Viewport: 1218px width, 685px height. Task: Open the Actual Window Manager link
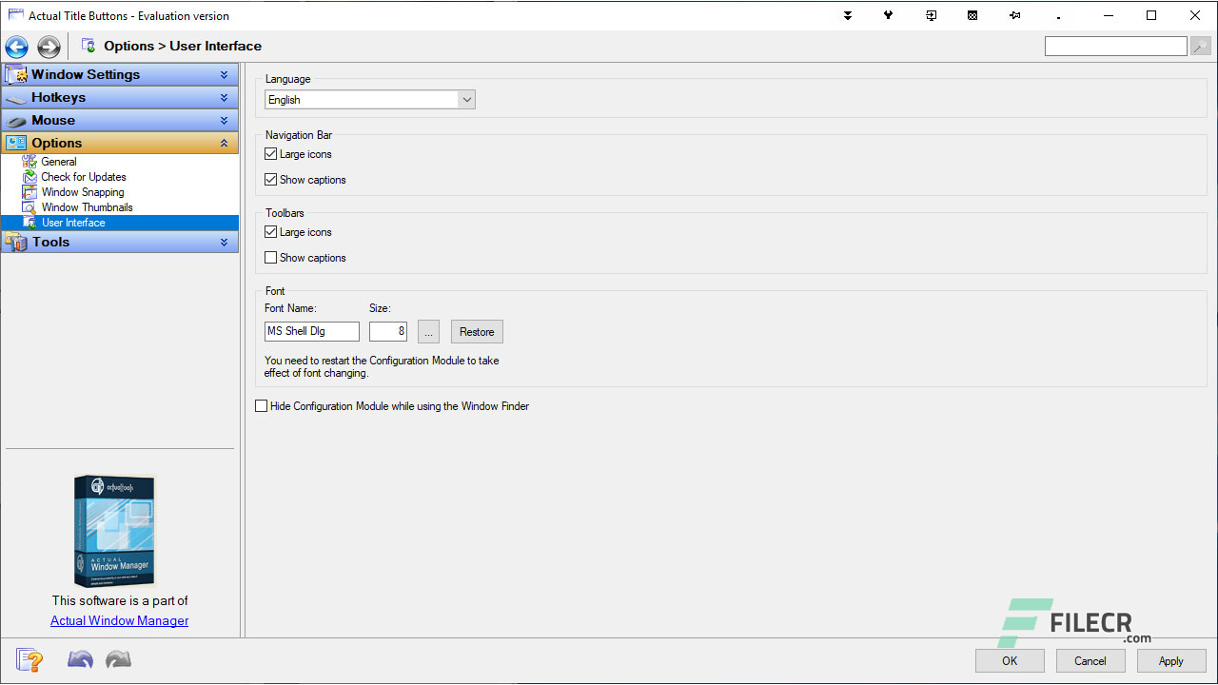pyautogui.click(x=120, y=620)
